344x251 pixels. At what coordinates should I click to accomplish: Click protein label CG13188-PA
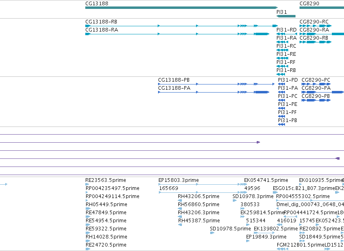pos(174,88)
